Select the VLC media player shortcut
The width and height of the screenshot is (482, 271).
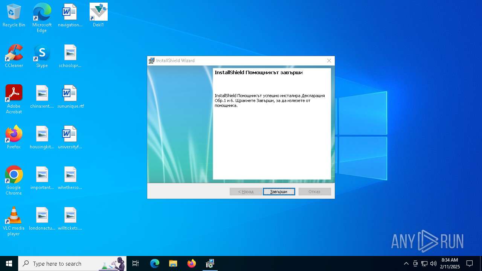click(14, 221)
